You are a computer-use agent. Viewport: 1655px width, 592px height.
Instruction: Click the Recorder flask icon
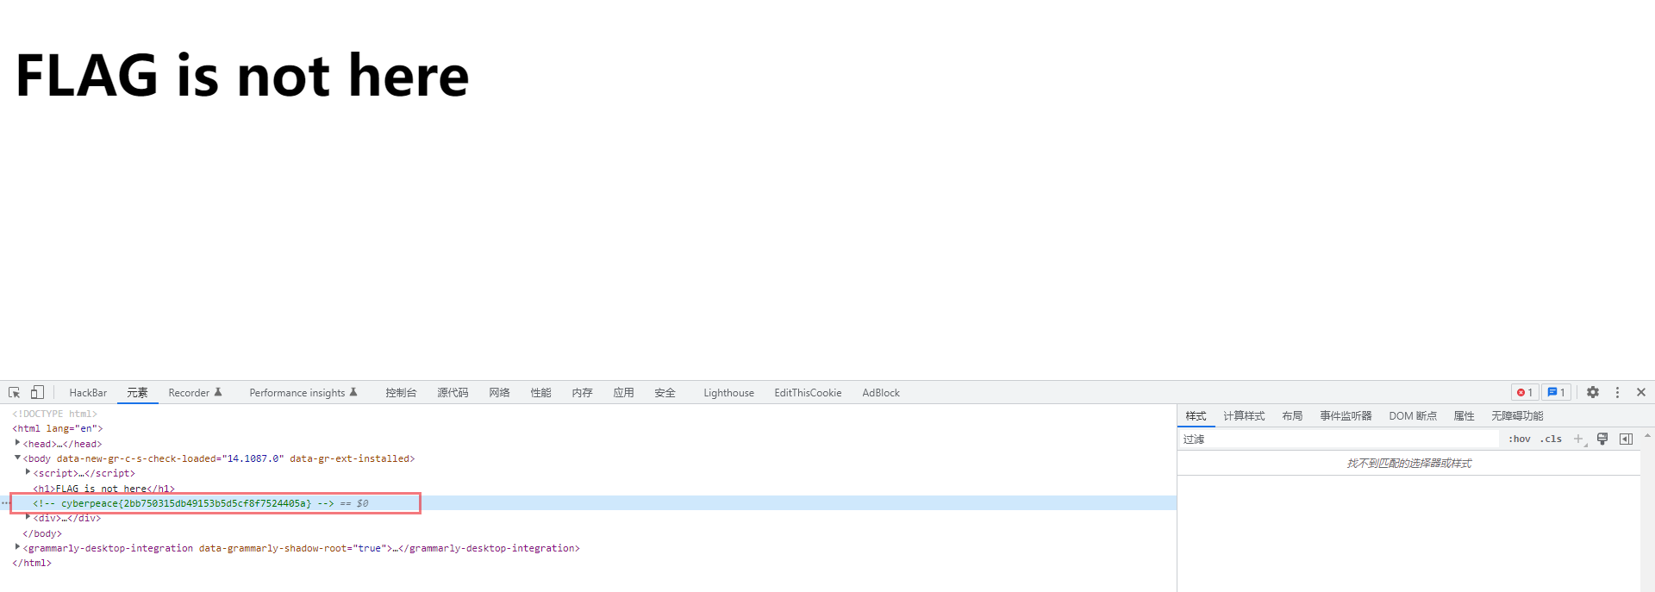click(218, 392)
